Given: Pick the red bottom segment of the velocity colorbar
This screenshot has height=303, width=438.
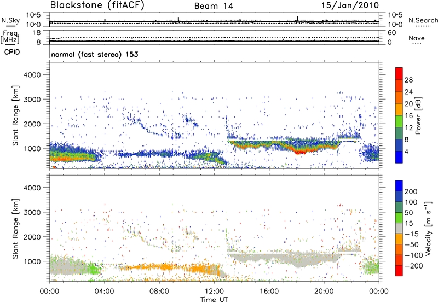Looking at the screenshot, I should coord(399,271).
